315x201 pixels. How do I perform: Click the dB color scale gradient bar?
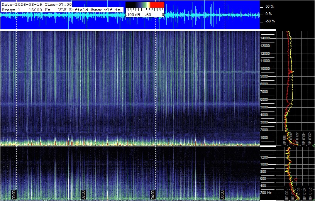click(x=145, y=5)
